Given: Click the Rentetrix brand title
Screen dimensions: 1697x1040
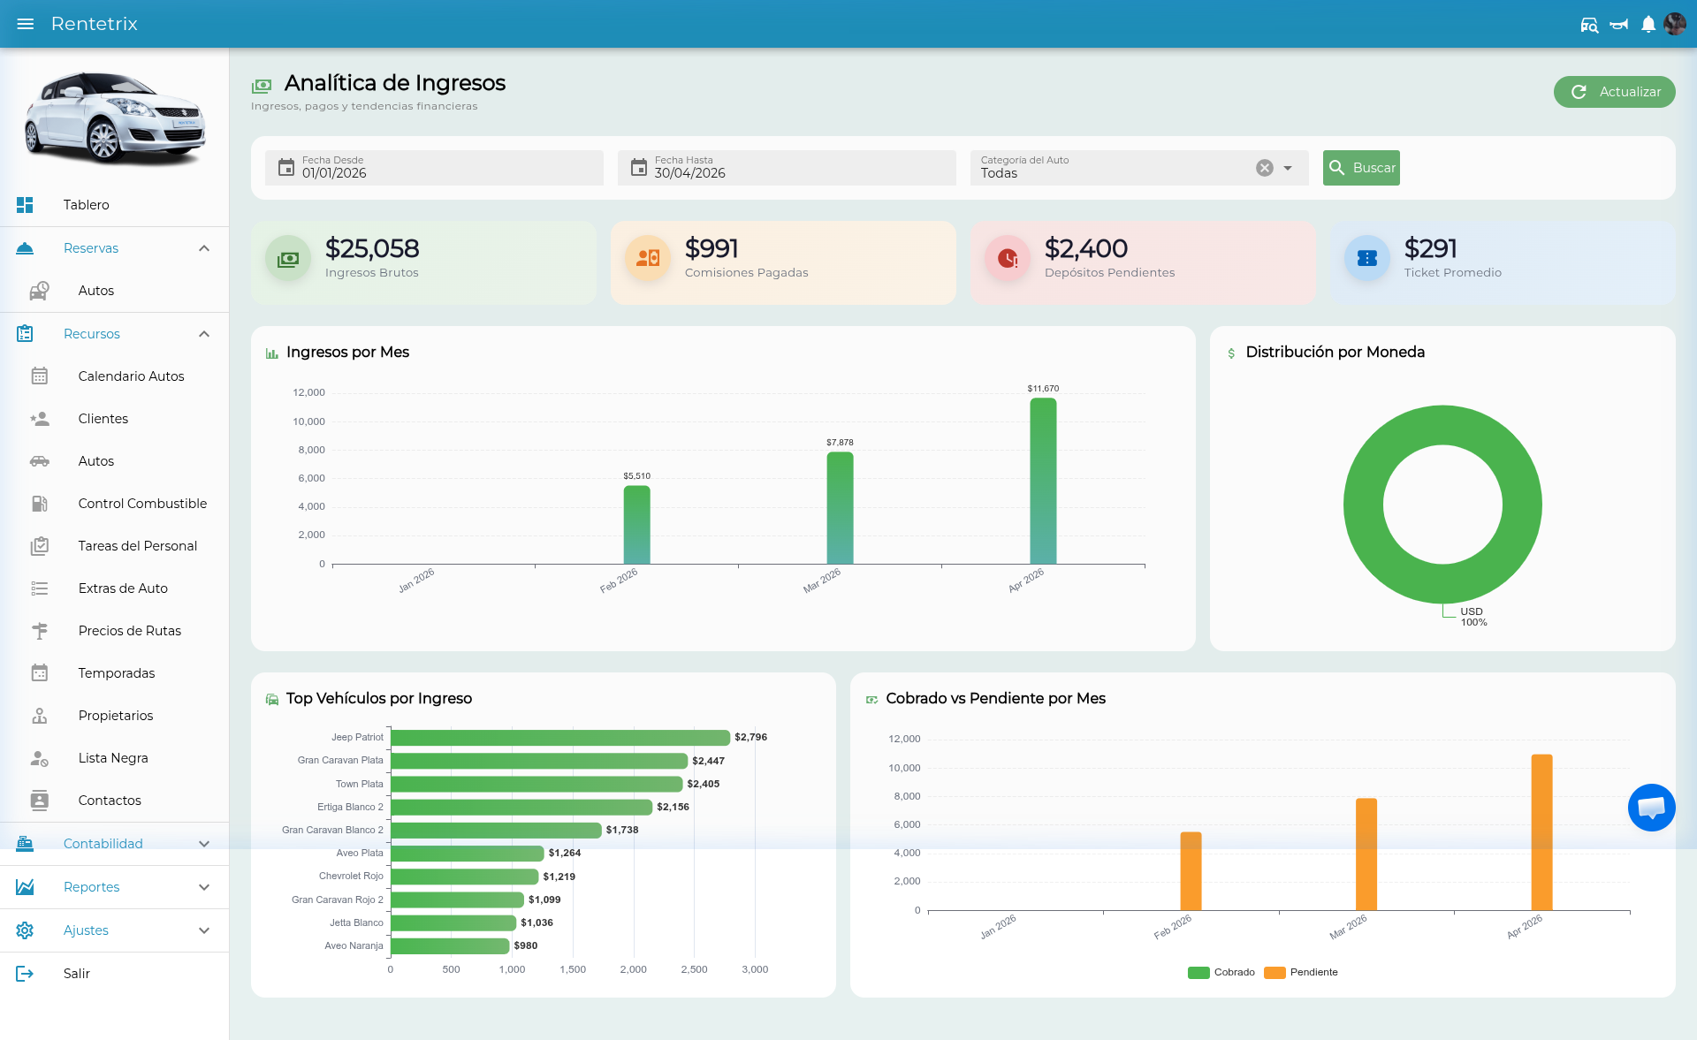Looking at the screenshot, I should click(x=95, y=24).
